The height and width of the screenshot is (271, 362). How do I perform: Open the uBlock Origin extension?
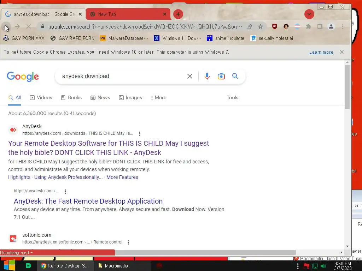tap(274, 27)
